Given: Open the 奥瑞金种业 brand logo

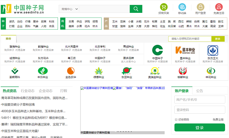Looking at the screenshot, I should [155, 71].
